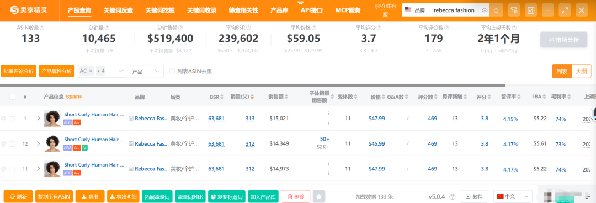Click help icon next to v5.0.4
This screenshot has width=596, height=203.
point(453,197)
